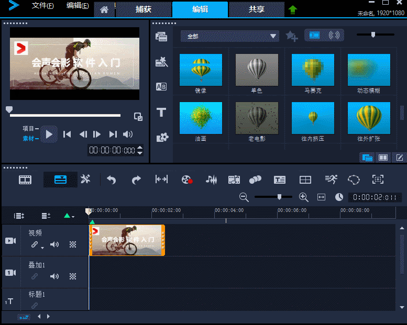
Task: Switch to the 捕获 tab
Action: coord(144,9)
